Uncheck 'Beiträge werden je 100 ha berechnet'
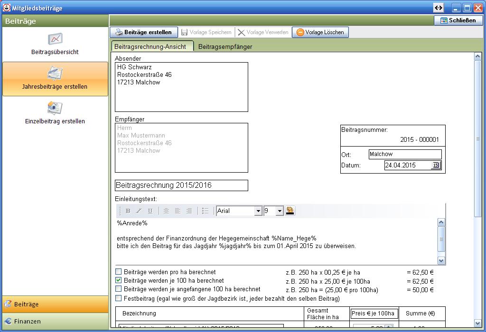486x332 pixels. point(119,281)
